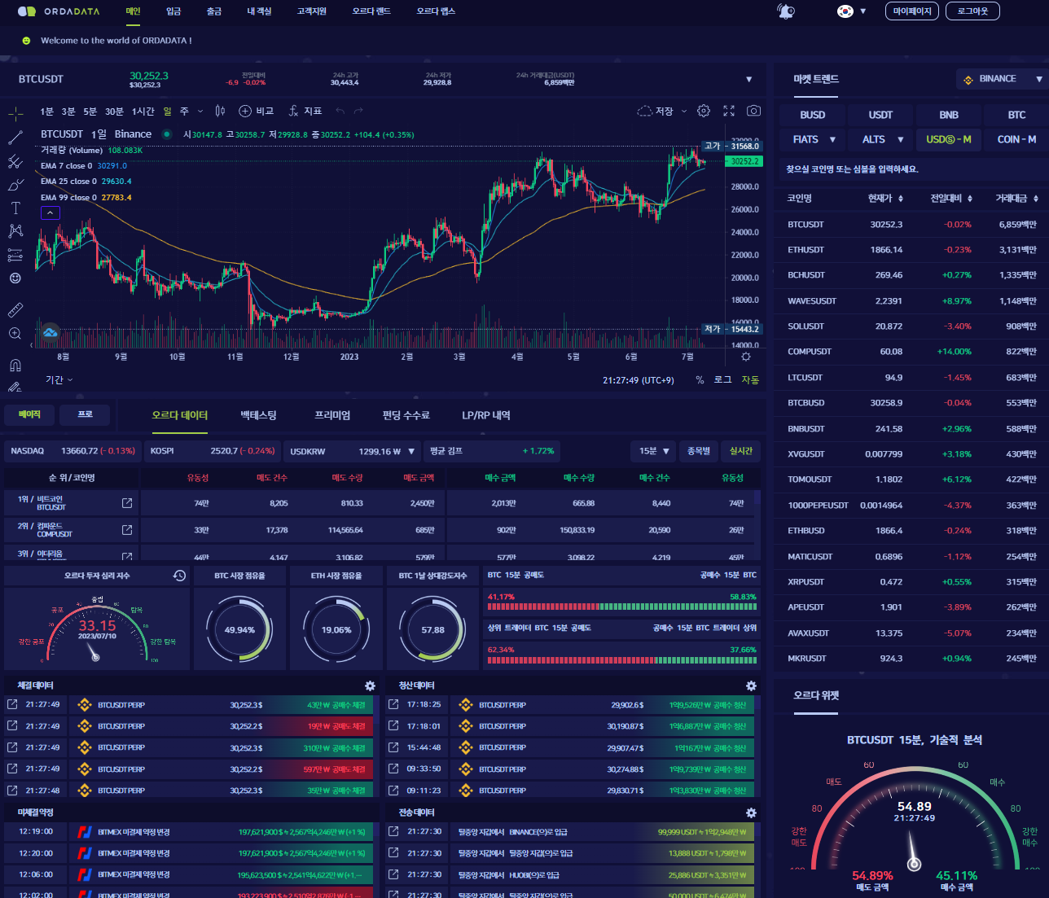Select the text annotation tool
This screenshot has width=1049, height=898.
click(x=15, y=208)
